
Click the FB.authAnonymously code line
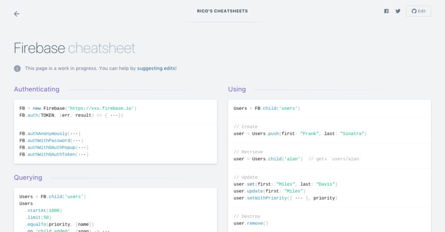tap(50, 133)
